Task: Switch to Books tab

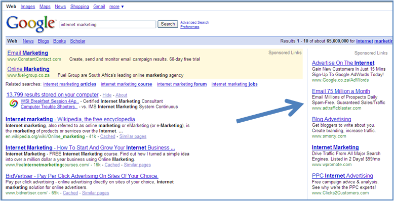Action: click(x=60, y=41)
